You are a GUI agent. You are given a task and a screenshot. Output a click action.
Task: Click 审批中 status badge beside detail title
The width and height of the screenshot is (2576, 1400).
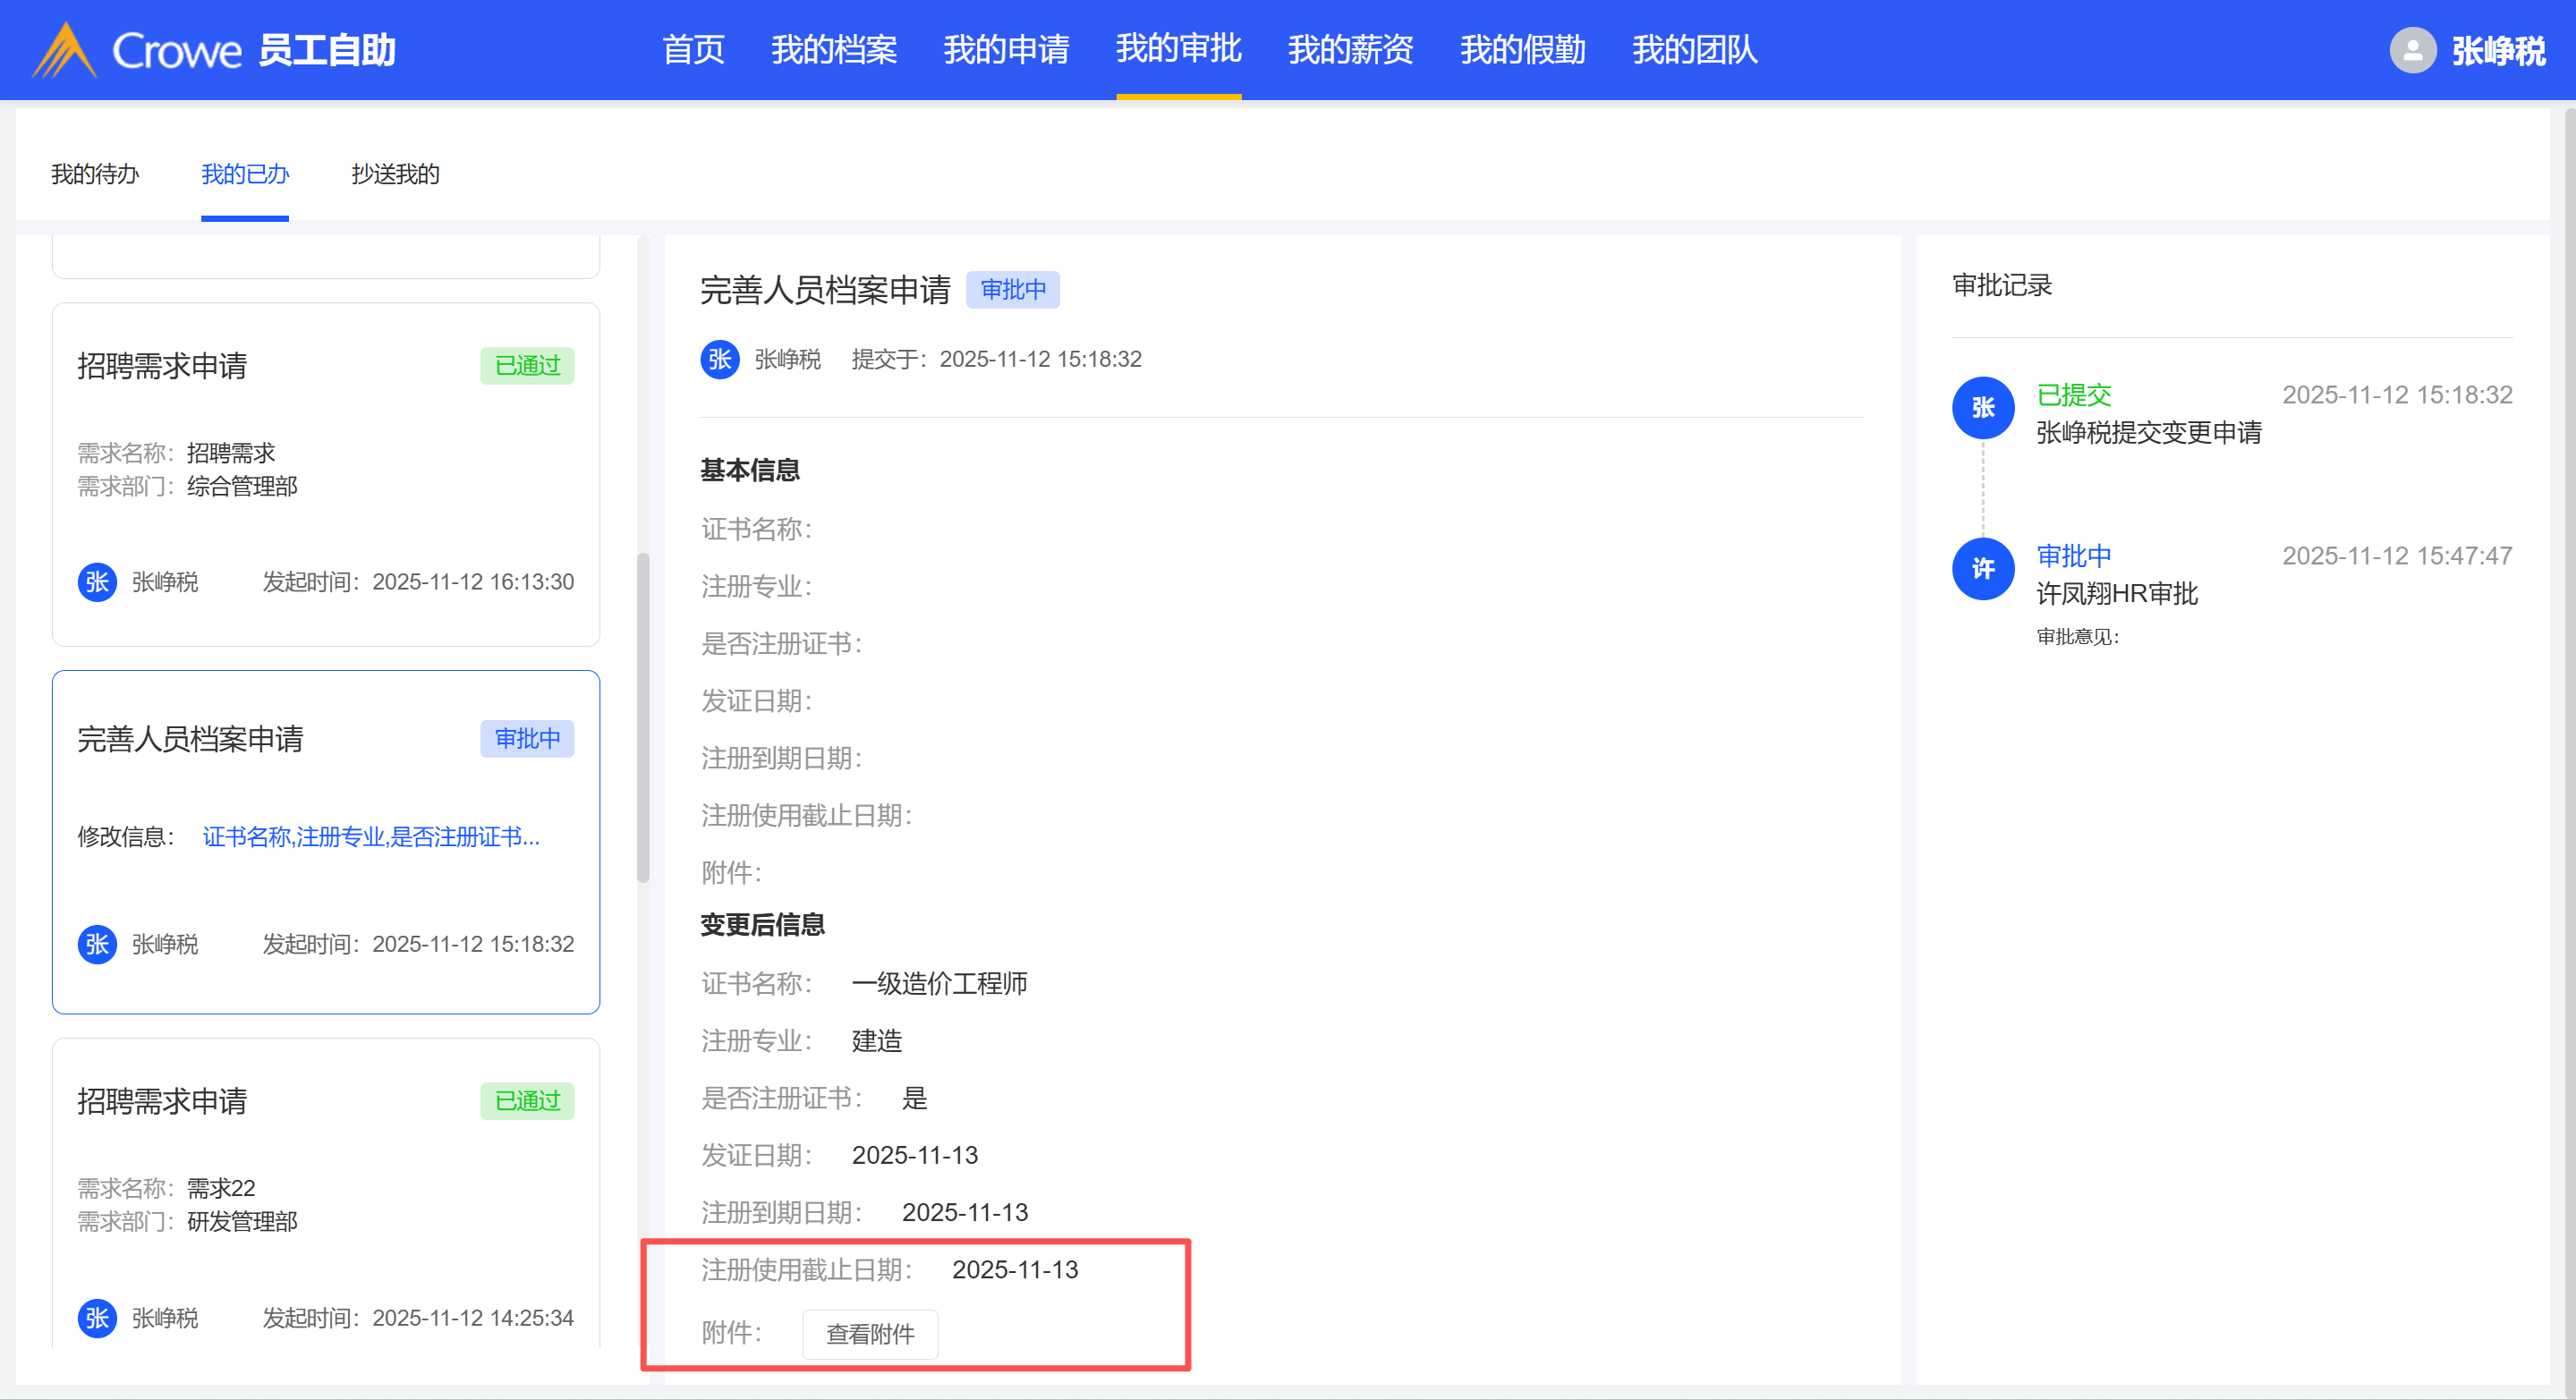click(1012, 290)
